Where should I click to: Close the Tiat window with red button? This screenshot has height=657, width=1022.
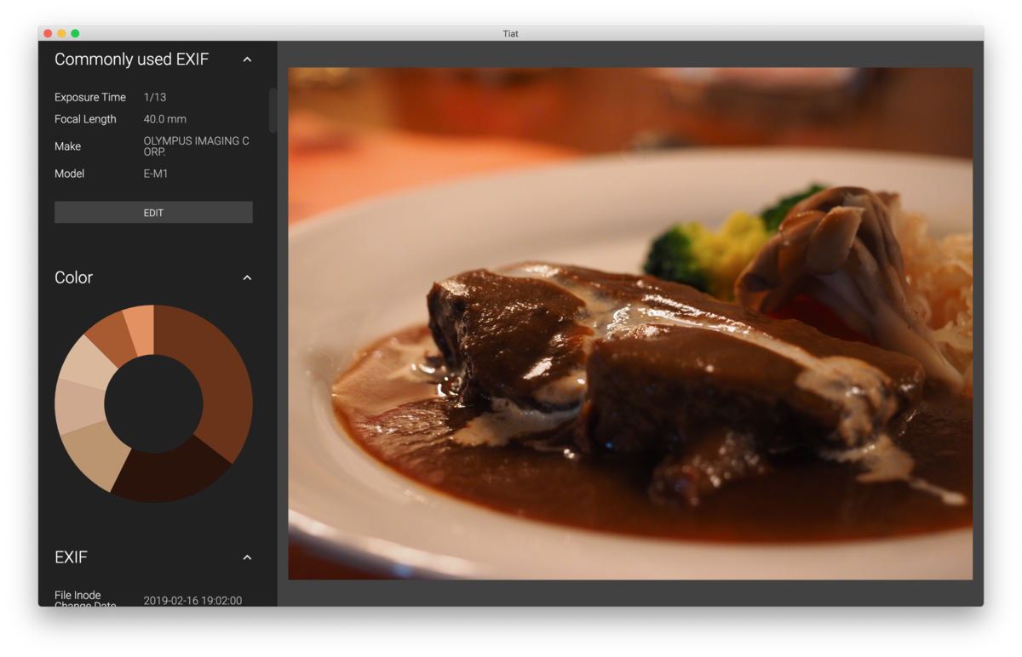pos(48,33)
